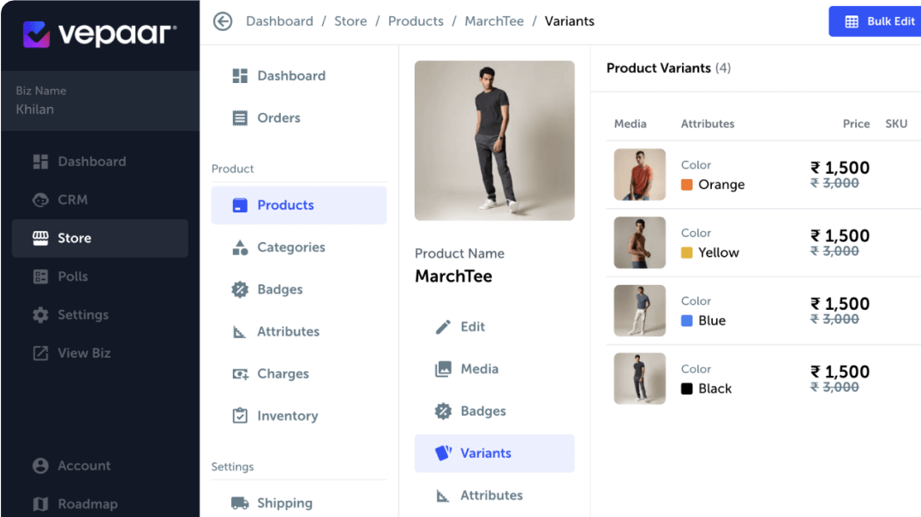The height and width of the screenshot is (517, 921).
Task: Open the Orders menu item
Action: [x=278, y=118]
